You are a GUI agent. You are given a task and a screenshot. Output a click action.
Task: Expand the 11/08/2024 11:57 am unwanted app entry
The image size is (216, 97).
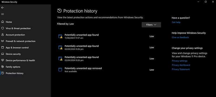tap(109, 36)
